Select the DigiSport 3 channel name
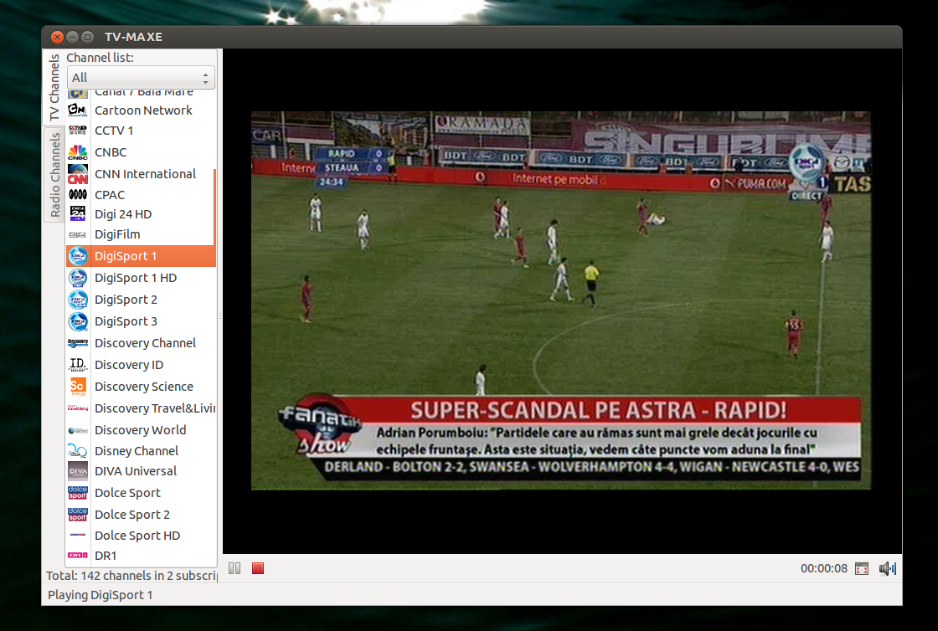The height and width of the screenshot is (631, 938). point(126,321)
